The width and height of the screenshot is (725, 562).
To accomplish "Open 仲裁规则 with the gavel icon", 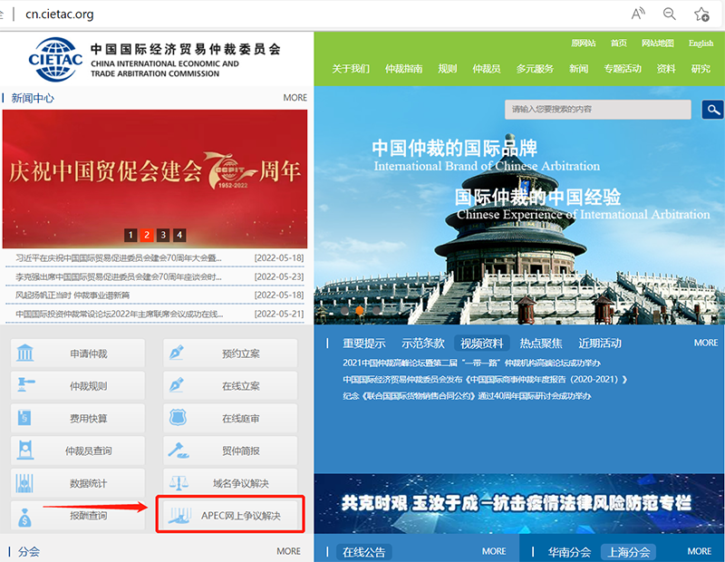I will (x=78, y=386).
